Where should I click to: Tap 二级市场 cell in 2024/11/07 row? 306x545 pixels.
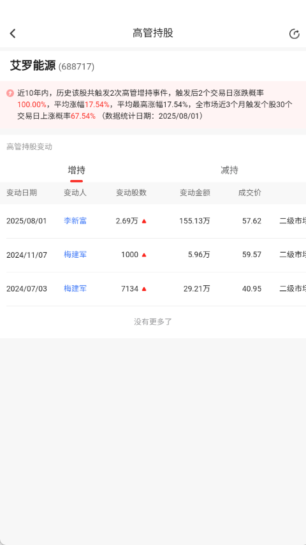coord(293,255)
